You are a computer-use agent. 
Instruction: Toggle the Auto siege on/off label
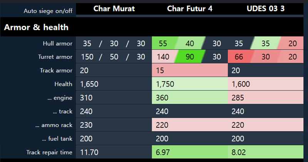click(x=48, y=11)
